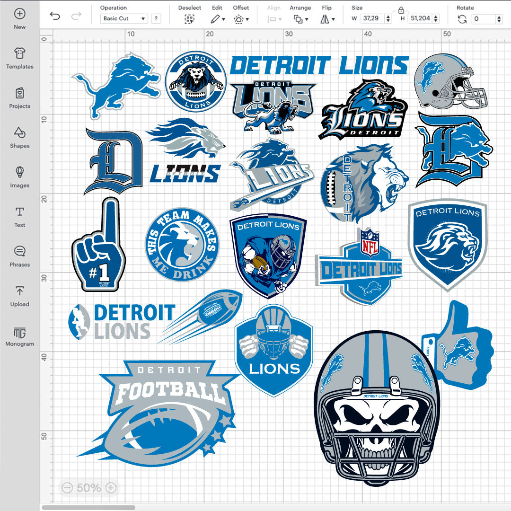The image size is (511, 511).
Task: Click the zoom in plus button
Action: pos(111,487)
